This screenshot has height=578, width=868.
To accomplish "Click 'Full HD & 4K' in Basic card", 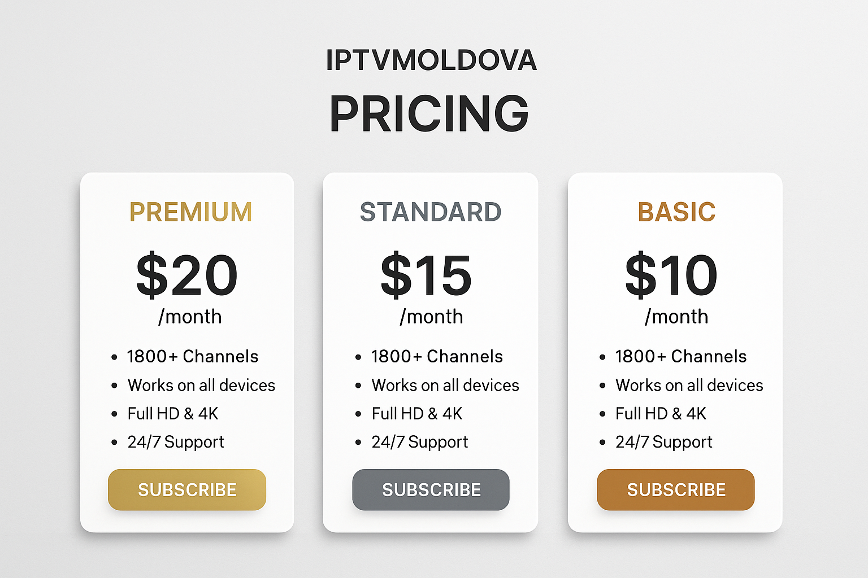I will (661, 414).
